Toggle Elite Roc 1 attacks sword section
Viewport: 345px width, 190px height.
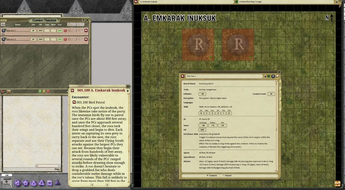point(73,31)
